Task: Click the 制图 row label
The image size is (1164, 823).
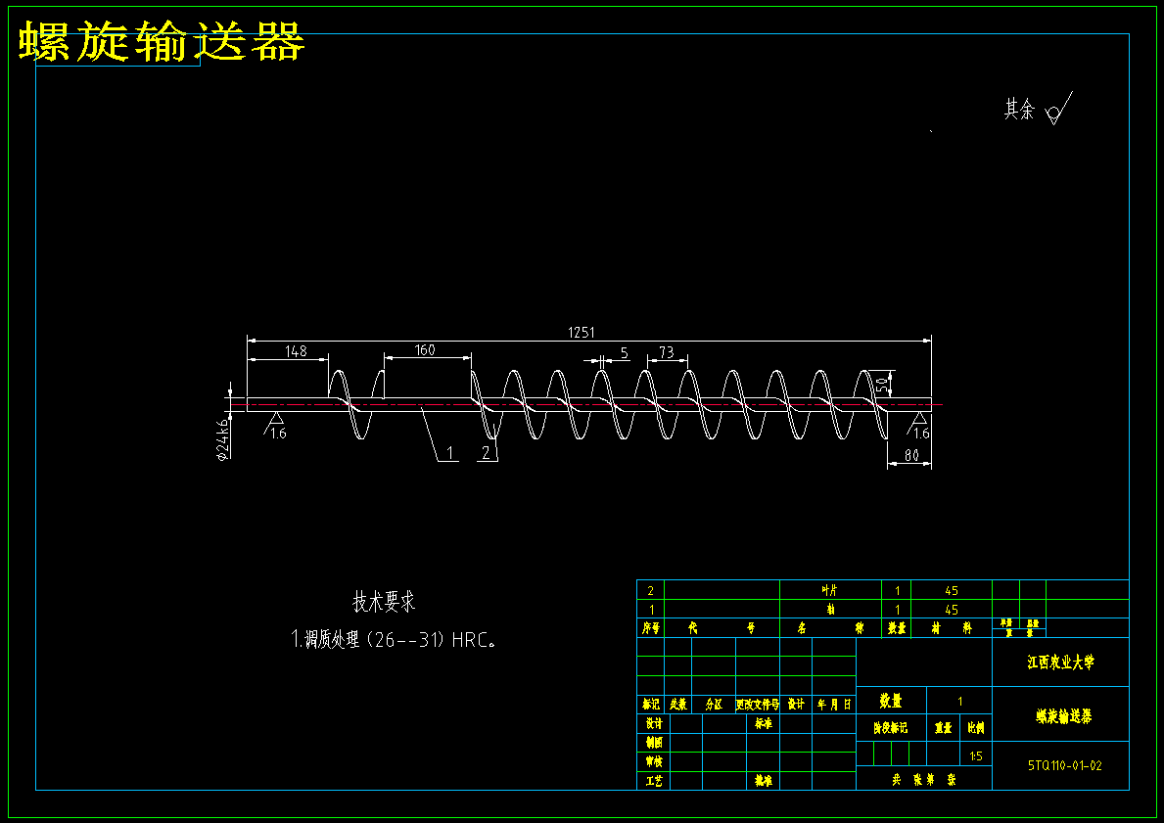Action: pos(654,742)
